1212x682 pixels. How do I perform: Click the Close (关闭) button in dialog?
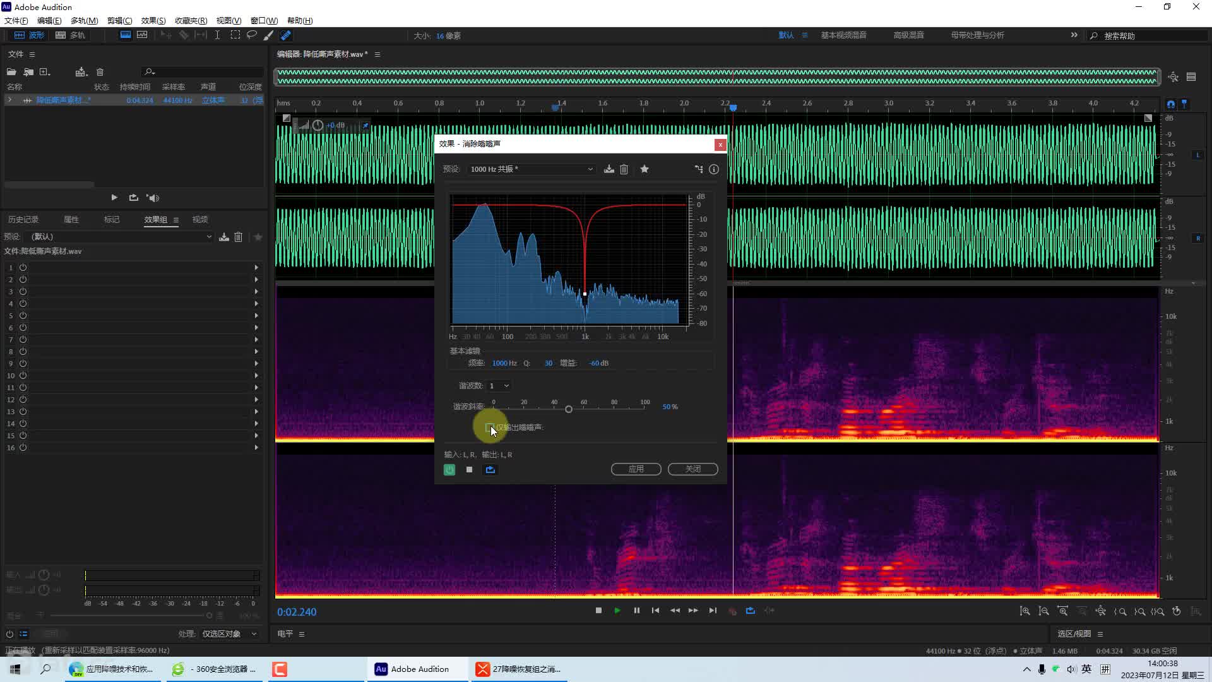click(692, 469)
